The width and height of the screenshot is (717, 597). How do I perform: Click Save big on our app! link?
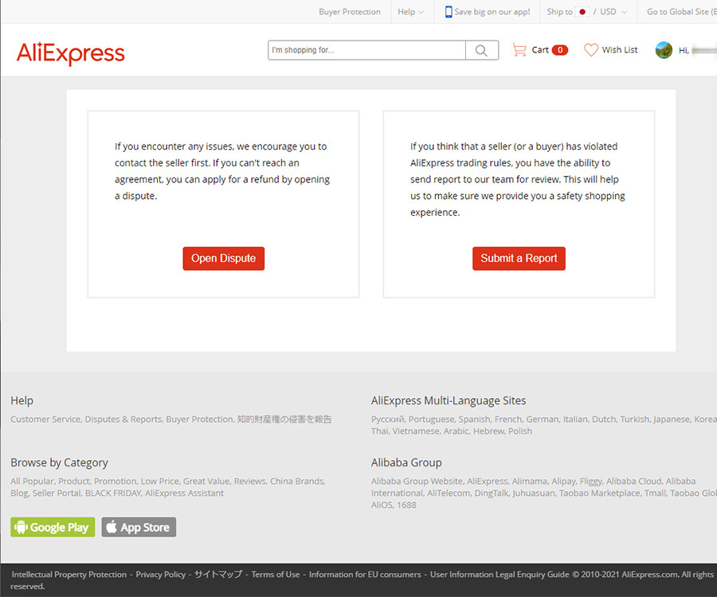point(492,12)
